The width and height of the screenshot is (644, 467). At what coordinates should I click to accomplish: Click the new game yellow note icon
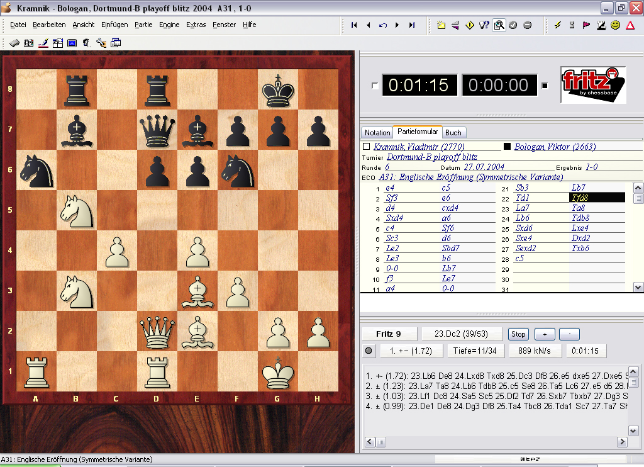tap(441, 25)
